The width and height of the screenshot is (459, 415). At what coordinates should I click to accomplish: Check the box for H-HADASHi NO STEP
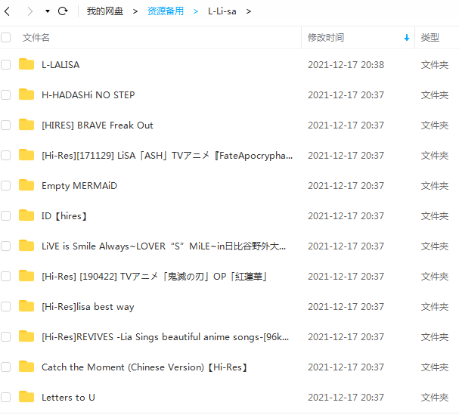5,94
